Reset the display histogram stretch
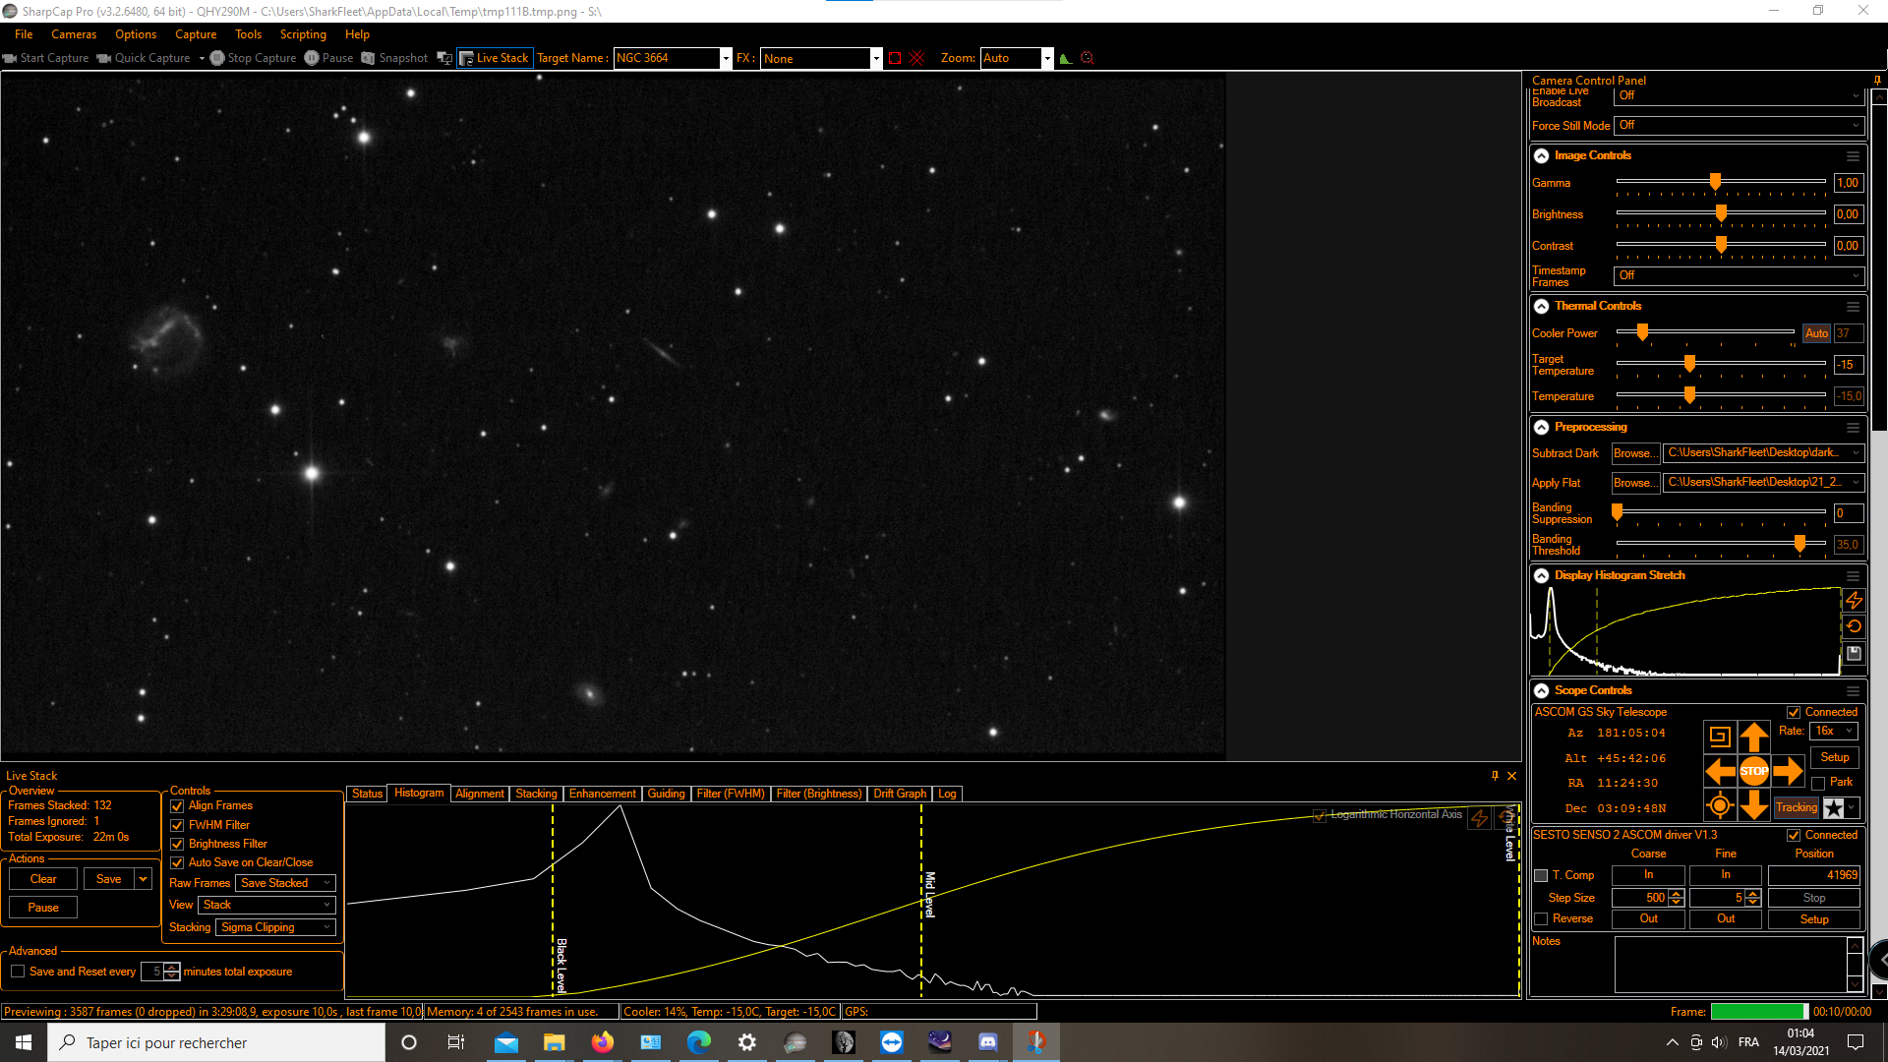The image size is (1888, 1062). 1854,626
